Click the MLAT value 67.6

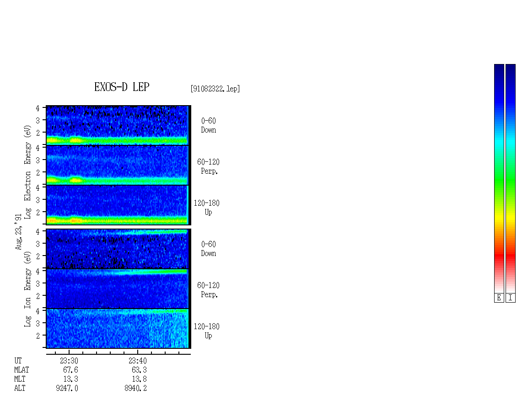click(70, 370)
